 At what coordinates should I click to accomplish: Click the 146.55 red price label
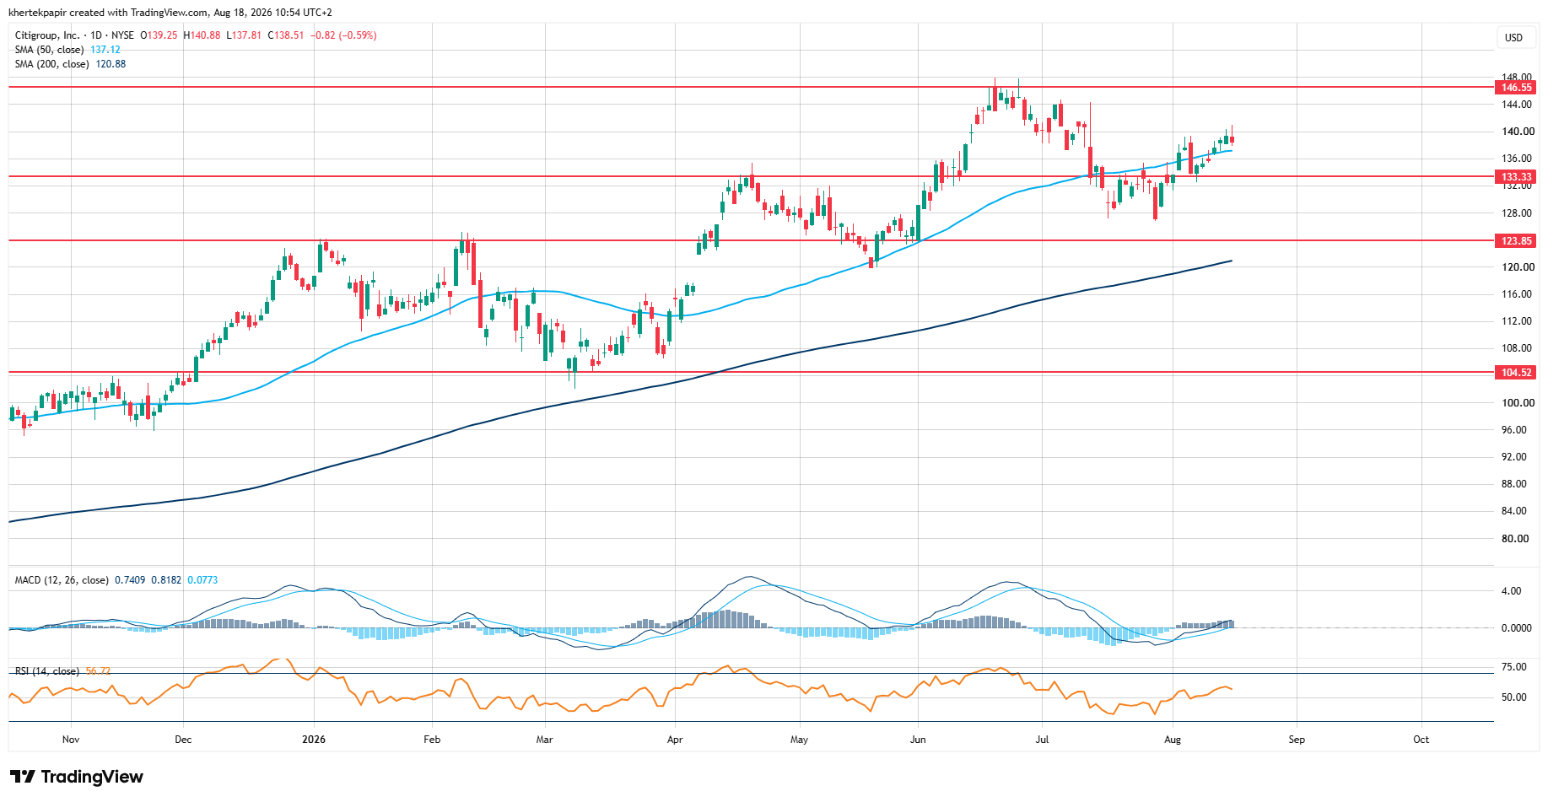click(x=1516, y=88)
